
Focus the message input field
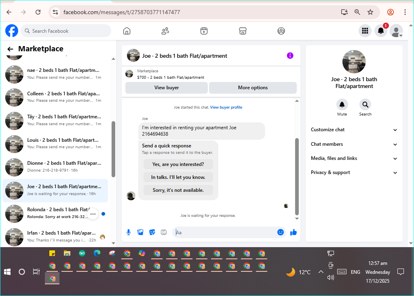pos(224,233)
